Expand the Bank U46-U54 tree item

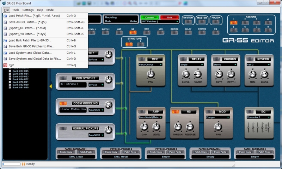tap(10, 74)
